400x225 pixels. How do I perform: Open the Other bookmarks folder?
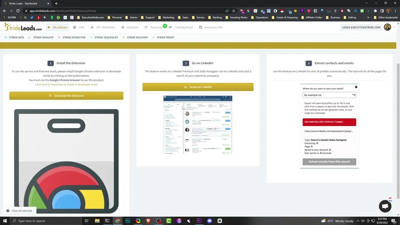pyautogui.click(x=386, y=17)
